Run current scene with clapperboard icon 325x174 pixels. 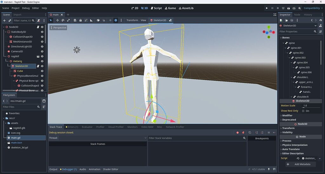click(x=289, y=8)
